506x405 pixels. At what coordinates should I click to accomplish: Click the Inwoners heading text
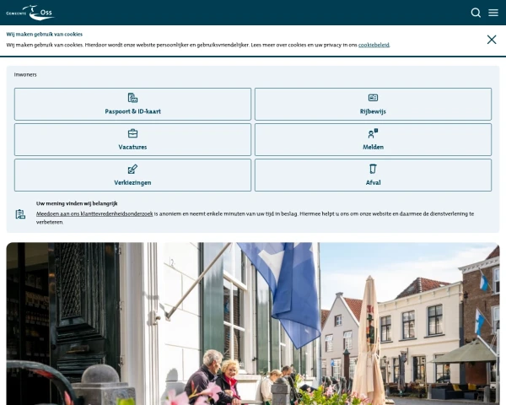(x=25, y=74)
